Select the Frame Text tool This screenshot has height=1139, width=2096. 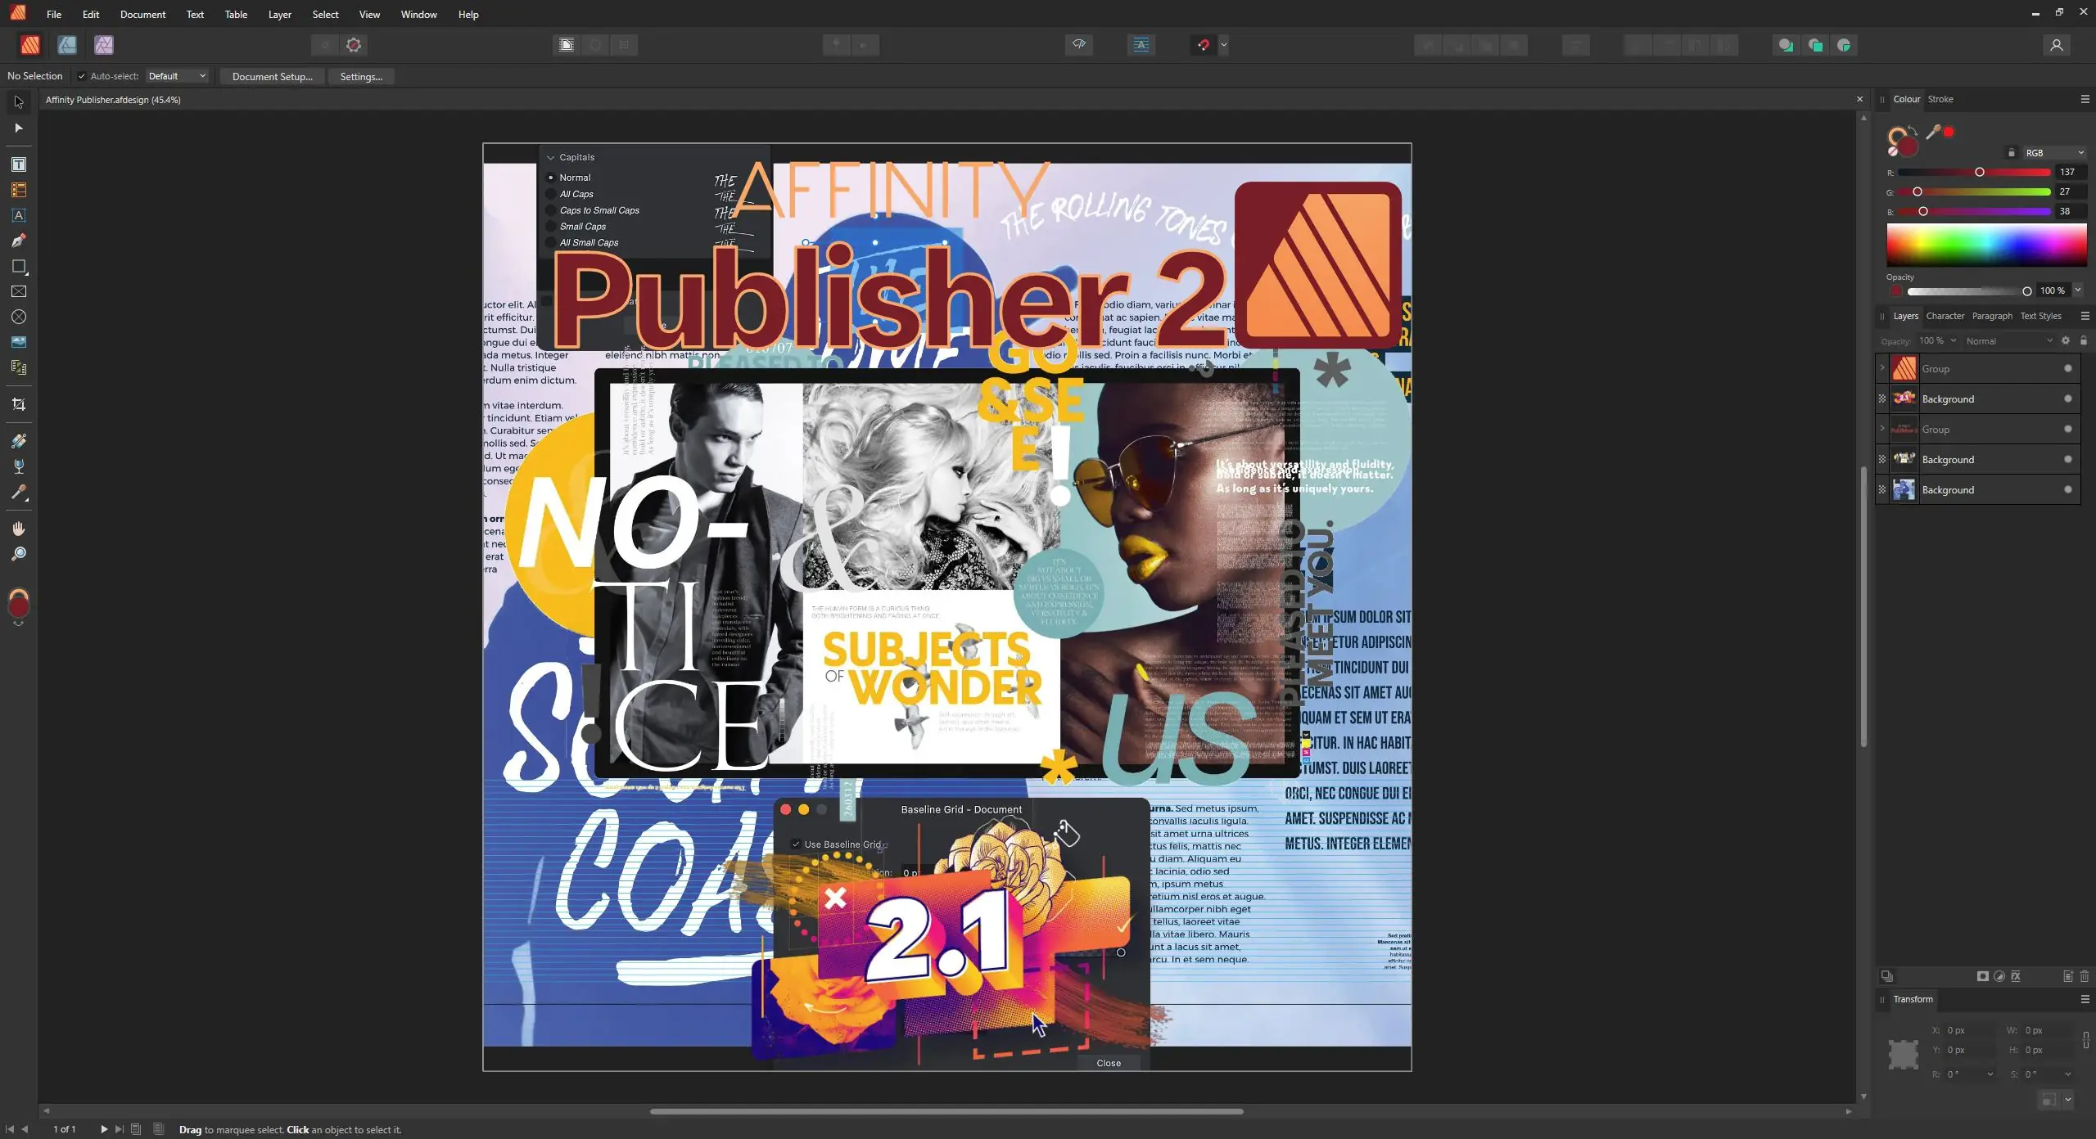coord(18,164)
